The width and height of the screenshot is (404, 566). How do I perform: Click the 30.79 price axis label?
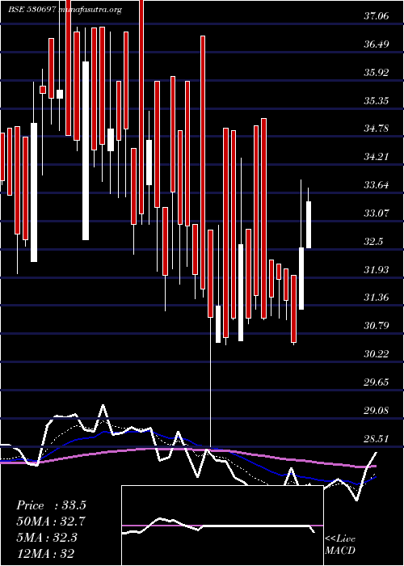coord(377,326)
